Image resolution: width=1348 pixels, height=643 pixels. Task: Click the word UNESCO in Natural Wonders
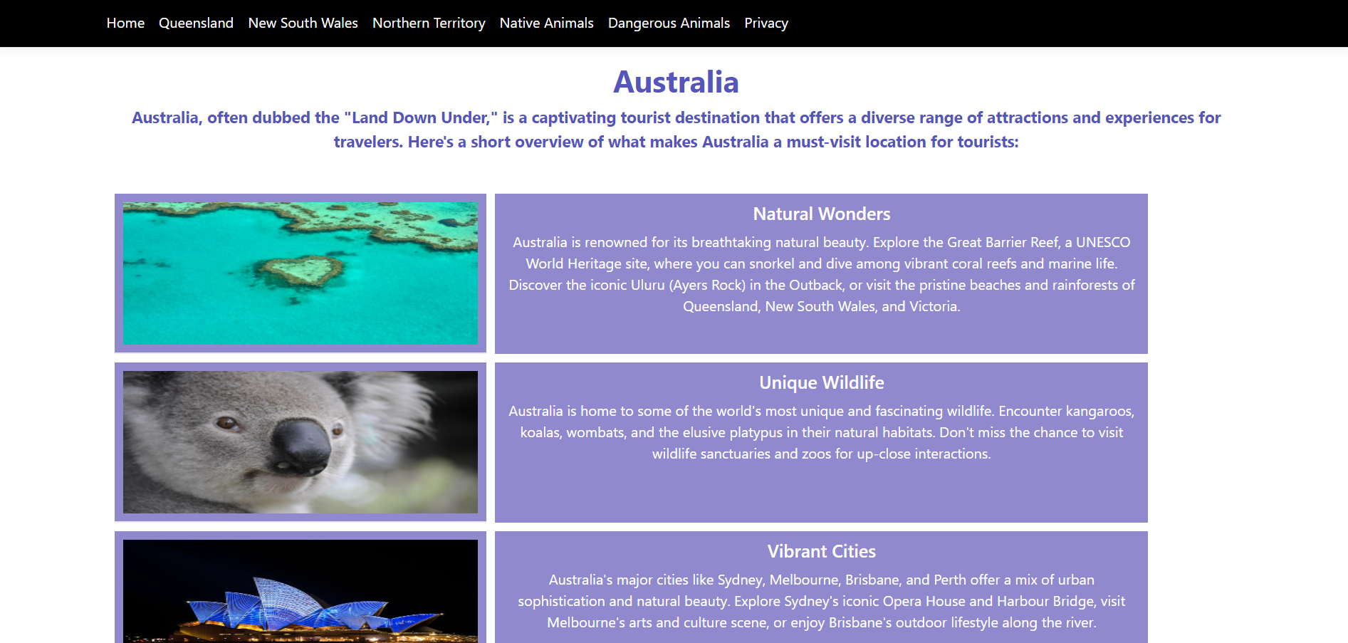click(x=1102, y=242)
